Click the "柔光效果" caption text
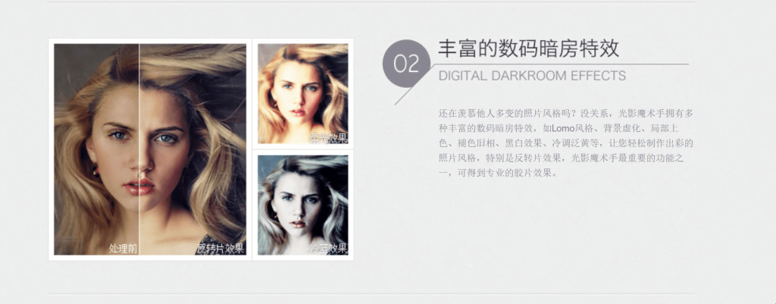The height and width of the screenshot is (304, 776). click(x=329, y=138)
